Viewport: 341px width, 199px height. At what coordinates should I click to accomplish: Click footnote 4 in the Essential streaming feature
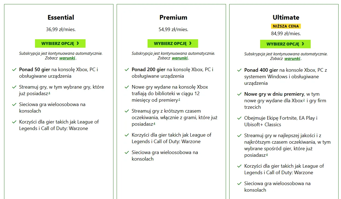pyautogui.click(x=49, y=93)
